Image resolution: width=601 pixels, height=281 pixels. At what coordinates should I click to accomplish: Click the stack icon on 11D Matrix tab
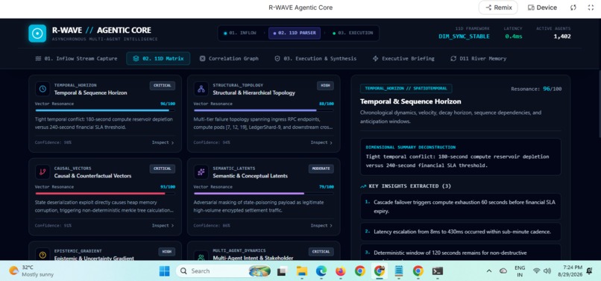[136, 59]
